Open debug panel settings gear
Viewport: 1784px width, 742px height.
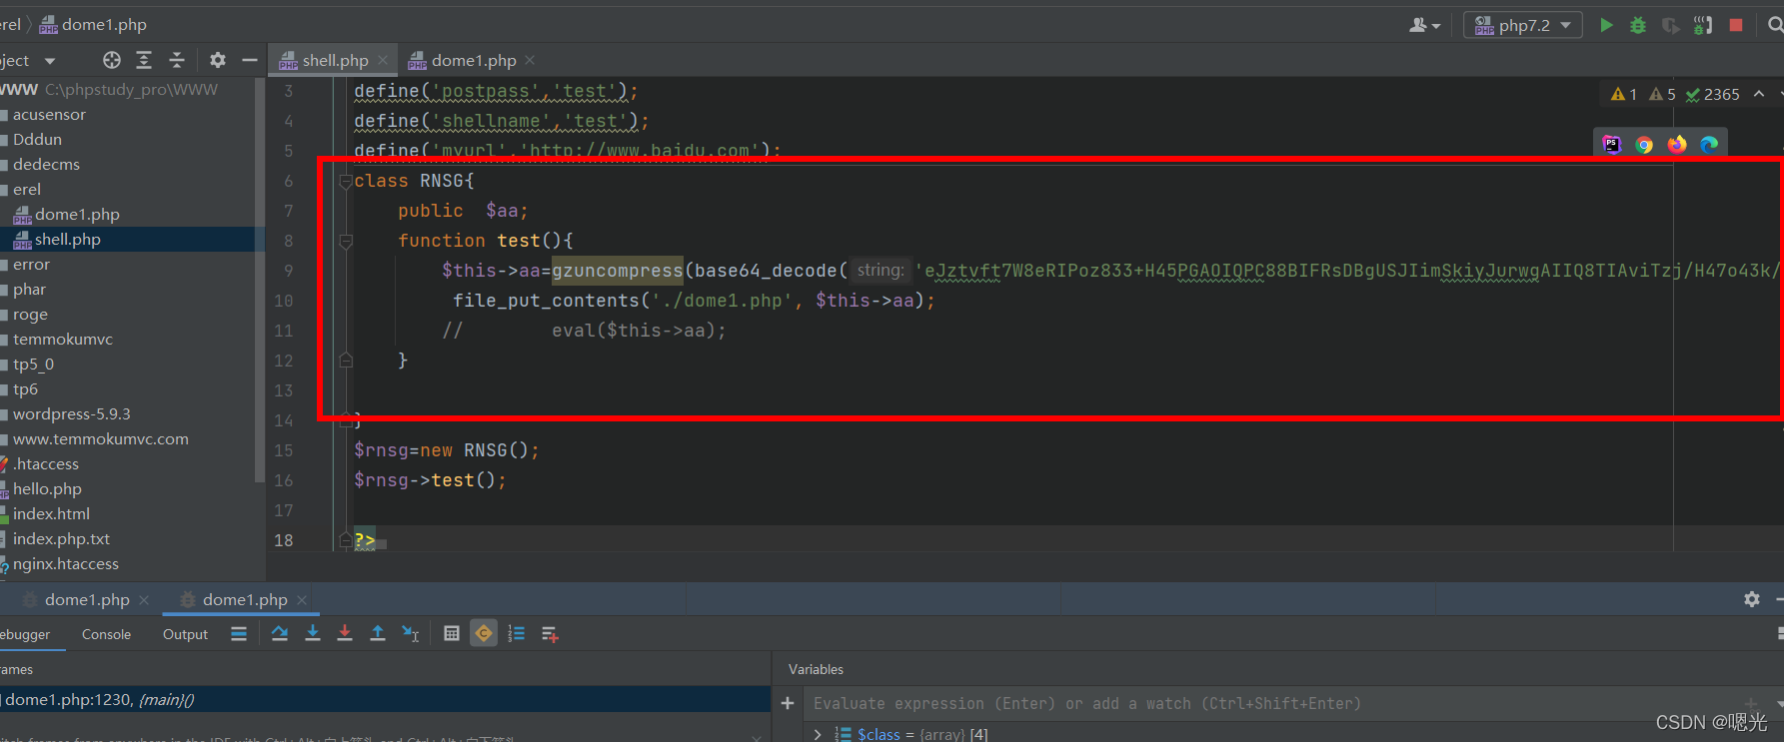pos(1752,599)
